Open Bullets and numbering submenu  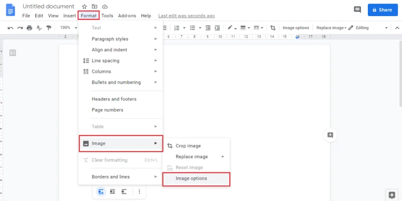(121, 82)
